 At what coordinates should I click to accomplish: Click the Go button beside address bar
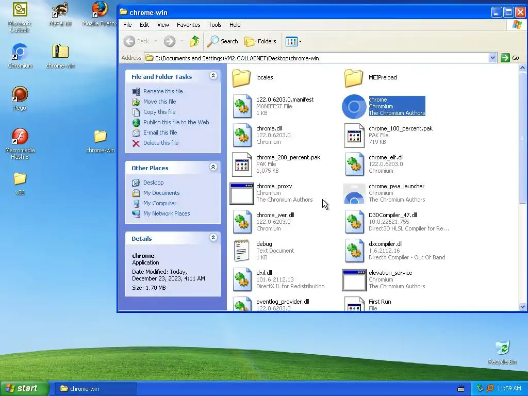510,58
